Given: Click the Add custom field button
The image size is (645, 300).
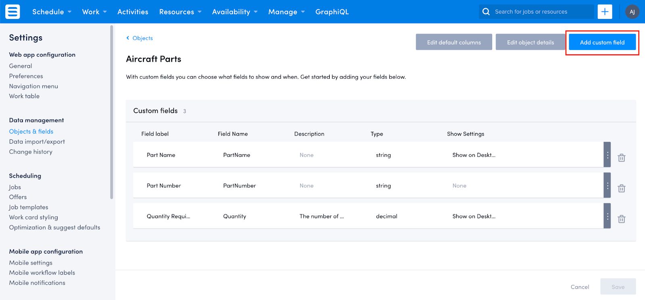Looking at the screenshot, I should (x=602, y=42).
